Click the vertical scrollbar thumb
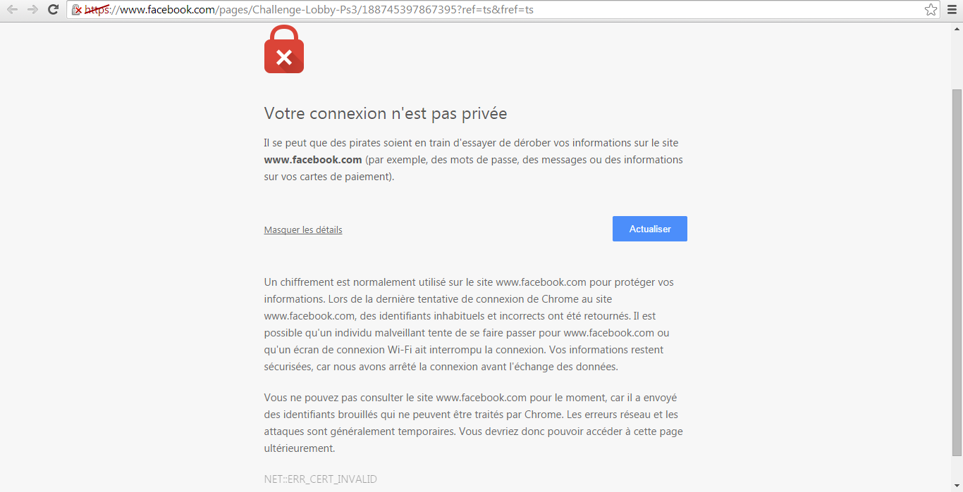Image resolution: width=963 pixels, height=492 pixels. click(957, 272)
